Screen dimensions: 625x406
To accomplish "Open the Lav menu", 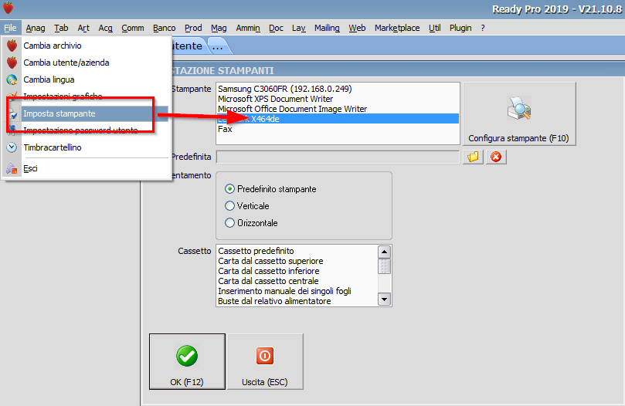I will [x=298, y=28].
